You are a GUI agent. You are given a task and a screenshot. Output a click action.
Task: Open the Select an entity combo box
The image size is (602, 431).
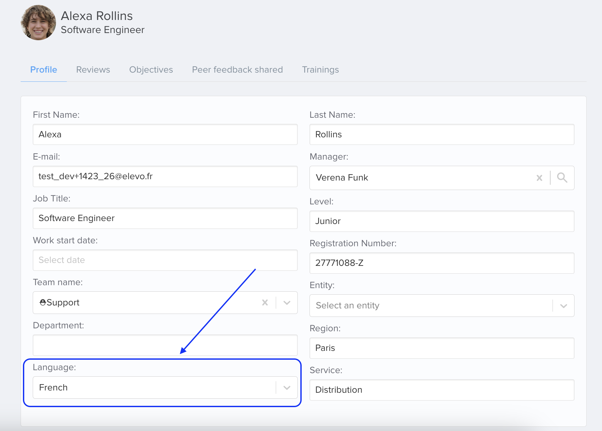(442, 305)
